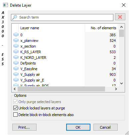This screenshot has height=135, width=129.
Task: Click the layer icon beside layer 0
Action: [x=16, y=35]
